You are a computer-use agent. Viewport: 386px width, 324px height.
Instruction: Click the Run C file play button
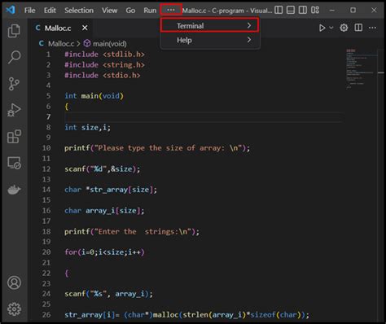[x=322, y=28]
